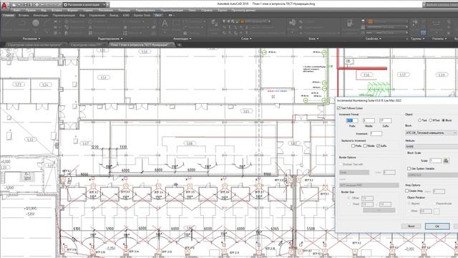Select room tag 168 in the drawing
458x258 pixels.
click(190, 143)
